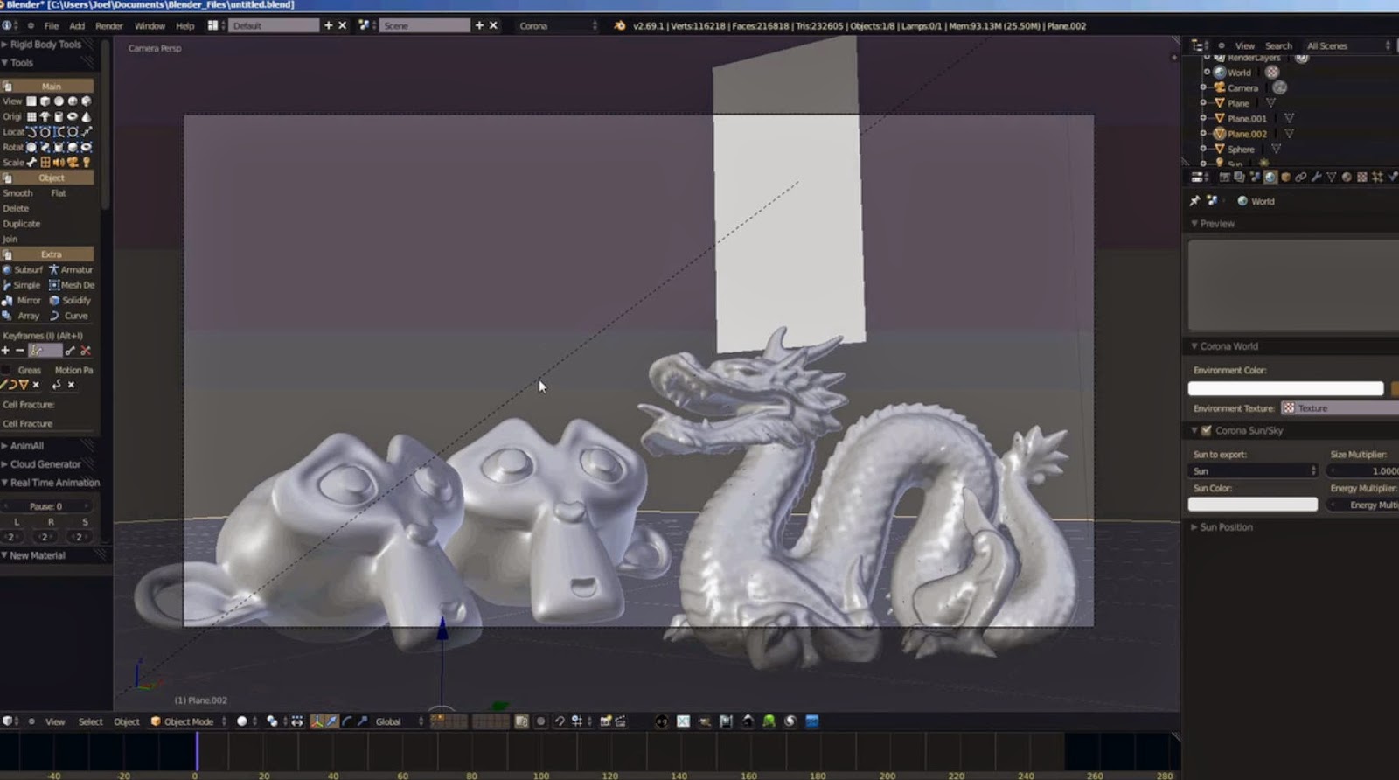Select the Modifiers wrench tab
Image resolution: width=1399 pixels, height=780 pixels.
(x=1316, y=178)
